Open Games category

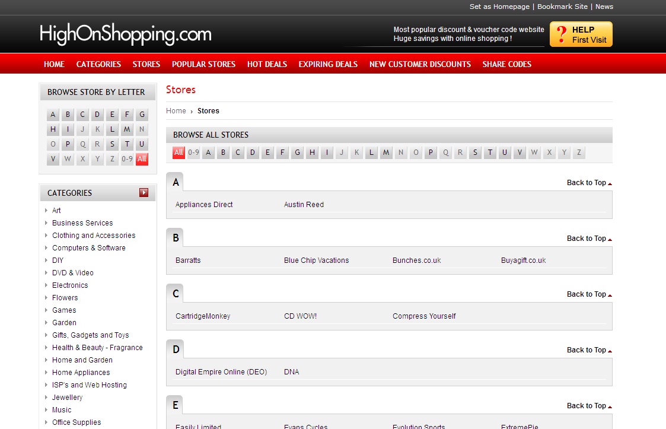pos(64,310)
